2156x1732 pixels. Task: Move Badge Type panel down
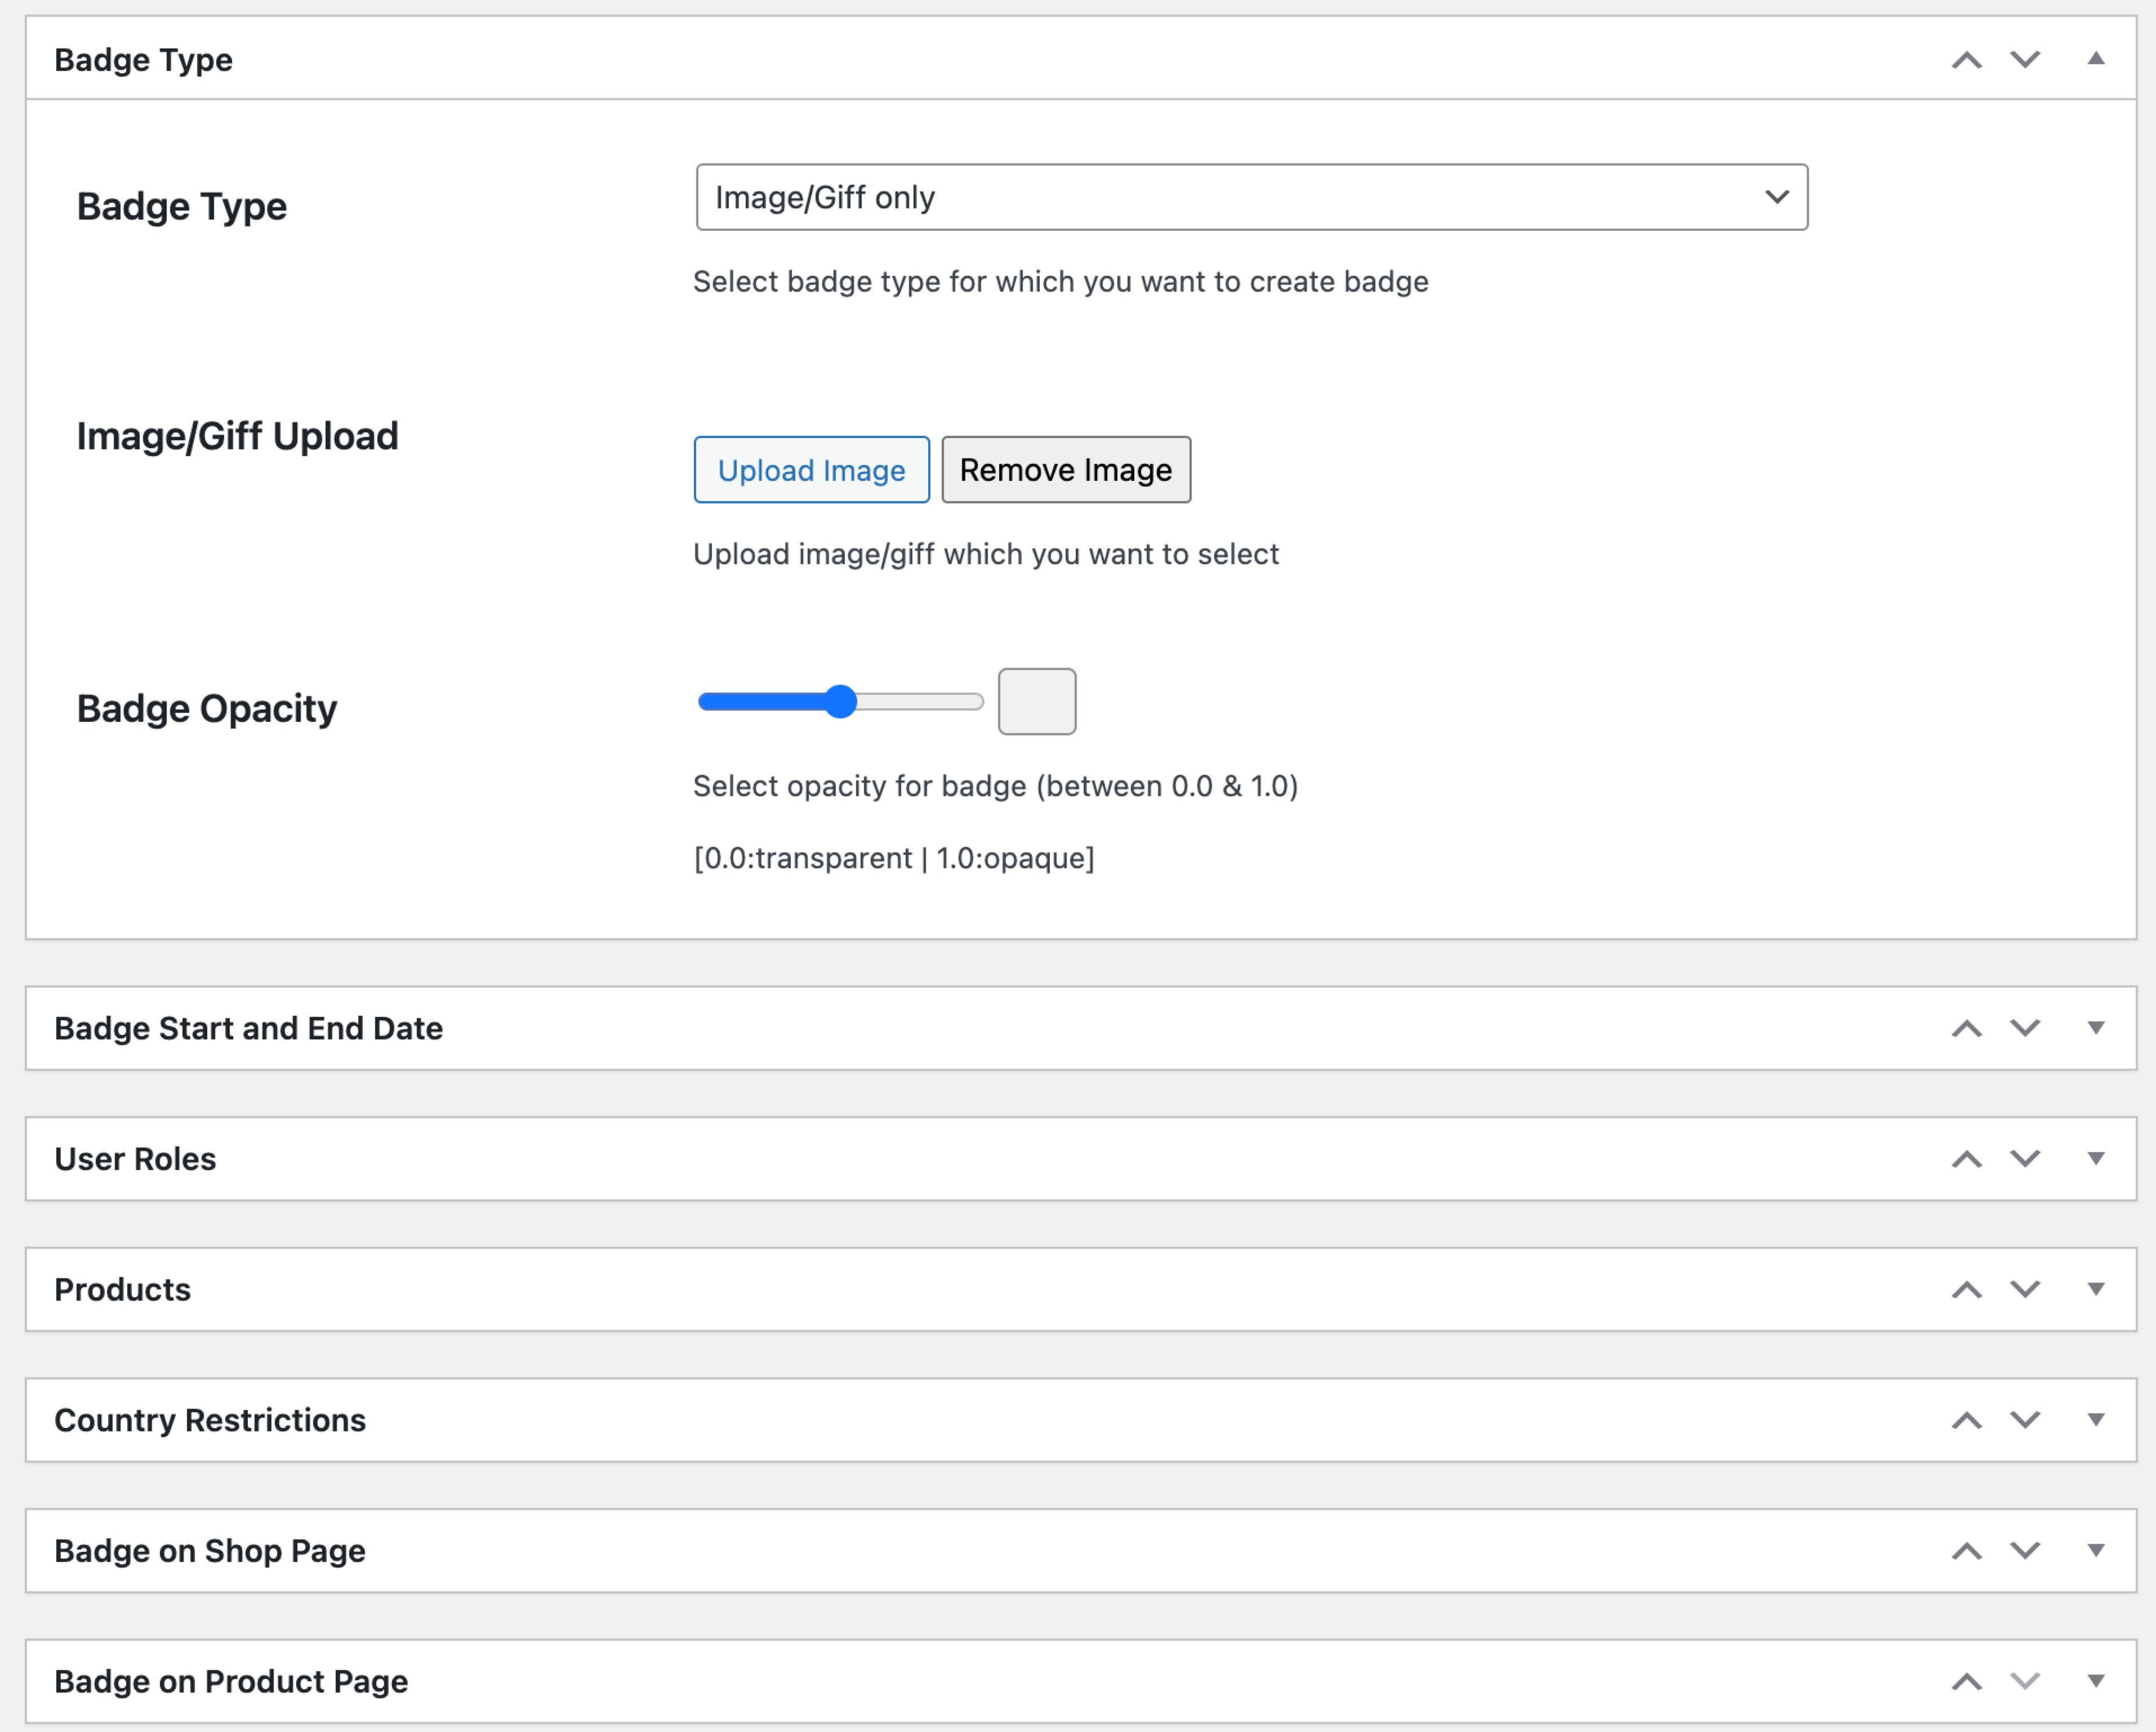(x=2025, y=60)
